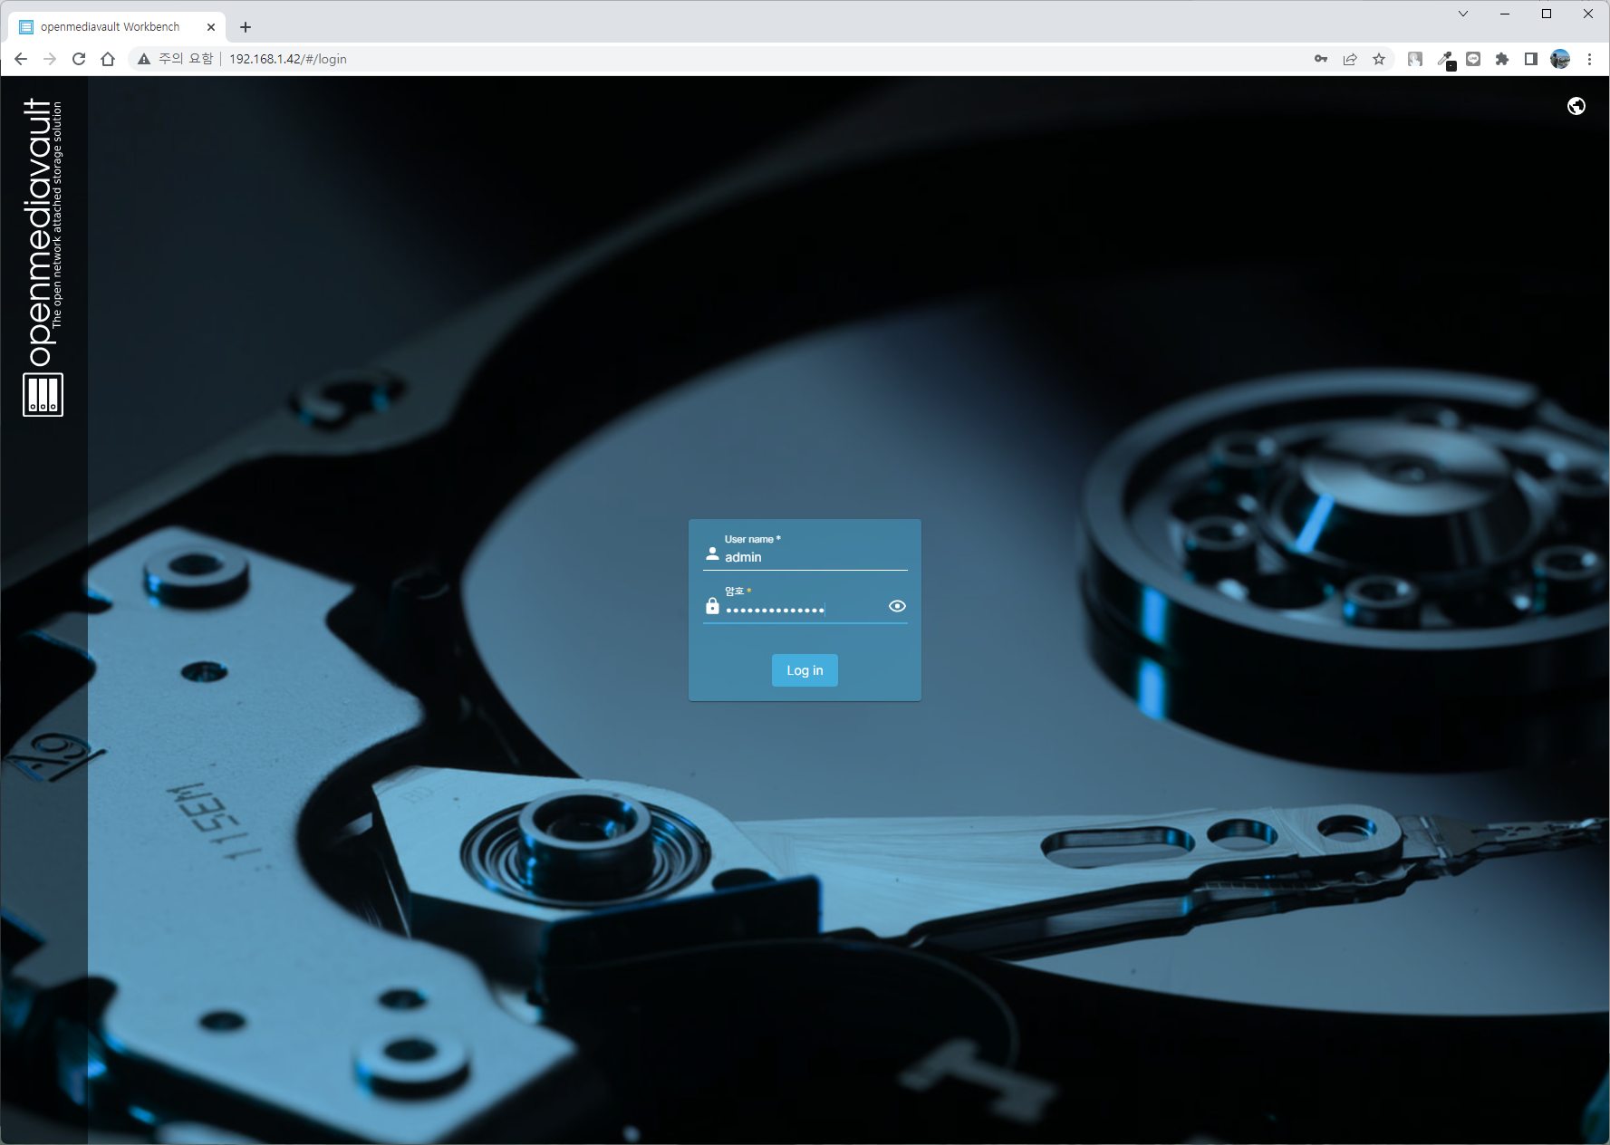1610x1145 pixels.
Task: Open the Chrome three-dot menu
Action: point(1589,59)
